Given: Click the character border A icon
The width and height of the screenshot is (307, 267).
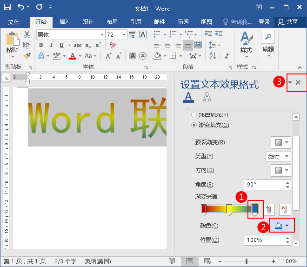Looking at the screenshot, I should pyautogui.click(x=143, y=34).
